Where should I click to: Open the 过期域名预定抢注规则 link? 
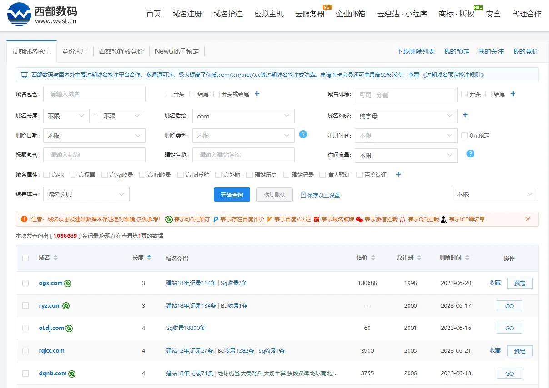click(453, 75)
